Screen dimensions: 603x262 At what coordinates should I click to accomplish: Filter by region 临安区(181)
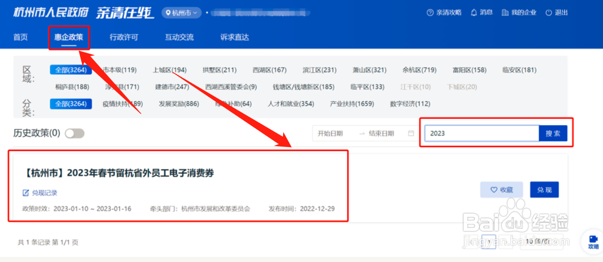519,70
